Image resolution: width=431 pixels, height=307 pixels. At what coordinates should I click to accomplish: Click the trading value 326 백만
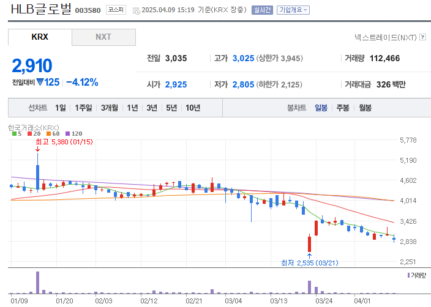pyautogui.click(x=391, y=84)
